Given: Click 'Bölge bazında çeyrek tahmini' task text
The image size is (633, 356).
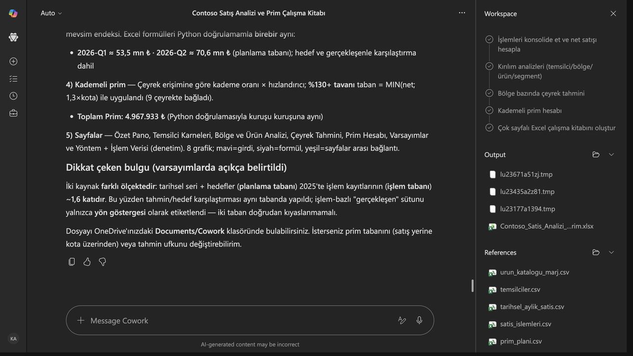Looking at the screenshot, I should click(x=541, y=93).
